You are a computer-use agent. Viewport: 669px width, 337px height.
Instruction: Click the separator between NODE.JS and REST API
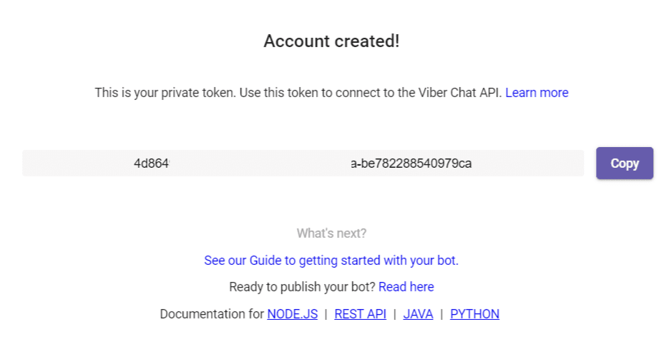(326, 314)
